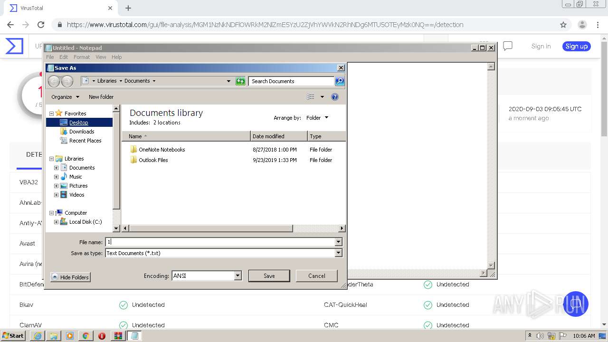
Task: Click the Back arrow in Save As dialog
Action: [54, 81]
